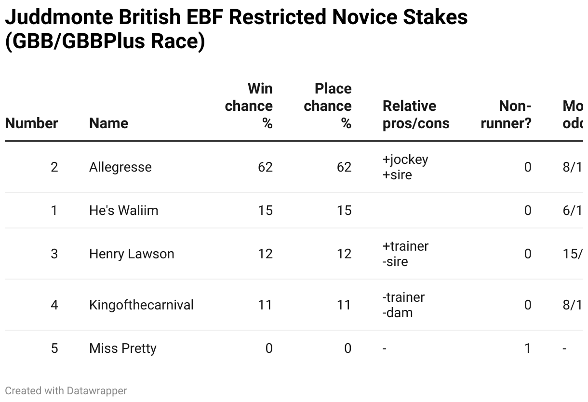
Task: Click the +jockey +sire pros cell
Action: 405,167
